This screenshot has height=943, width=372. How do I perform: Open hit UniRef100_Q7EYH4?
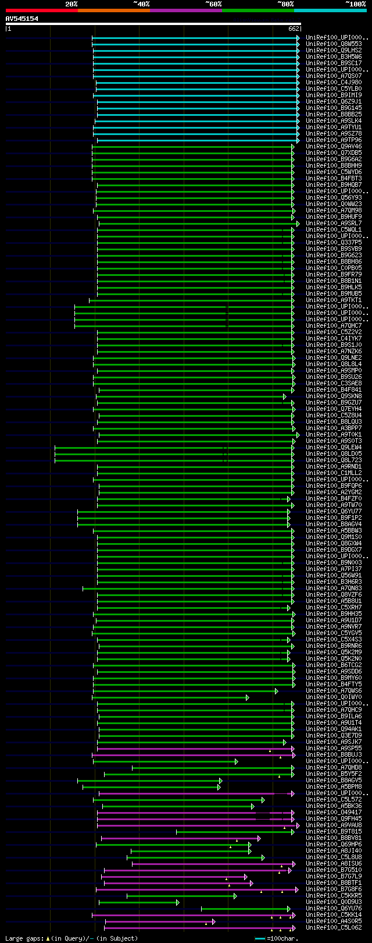(x=334, y=409)
